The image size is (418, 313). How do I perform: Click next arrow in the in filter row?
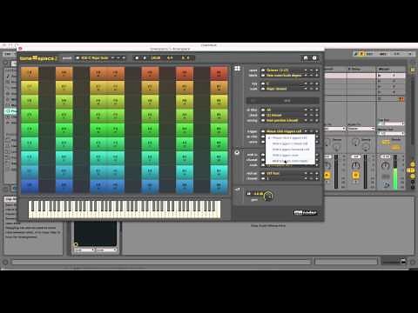tap(317, 110)
